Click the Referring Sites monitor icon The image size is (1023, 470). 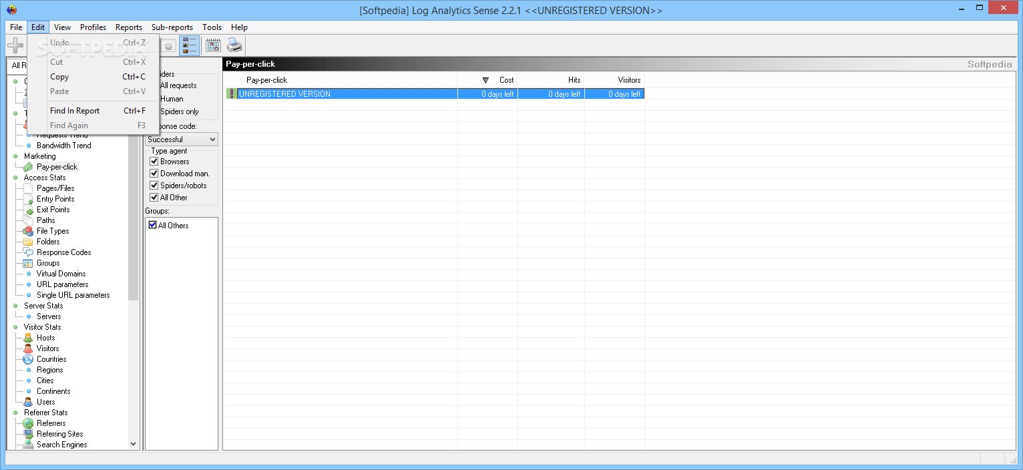point(28,434)
